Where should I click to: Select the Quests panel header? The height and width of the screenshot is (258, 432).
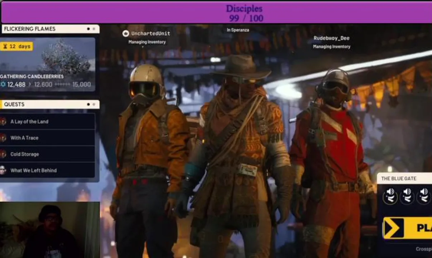[x=49, y=104]
